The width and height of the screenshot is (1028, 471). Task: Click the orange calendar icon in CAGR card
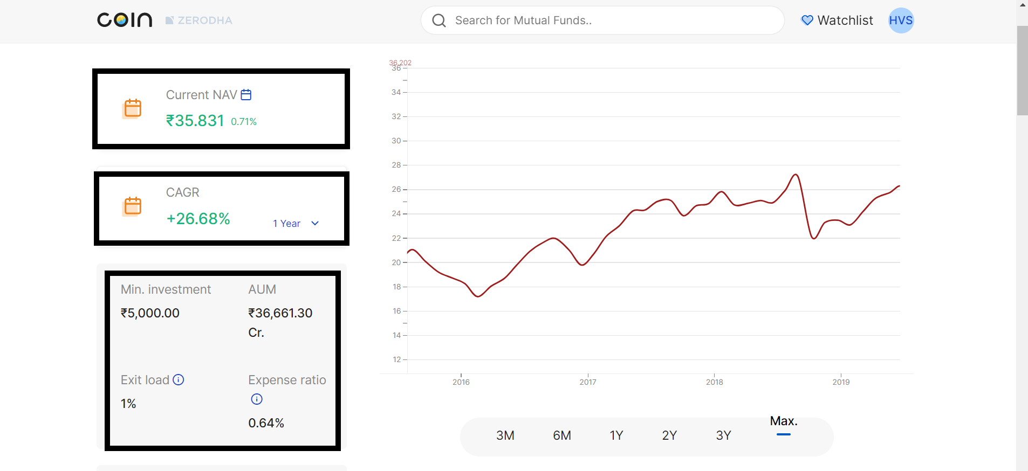coord(133,206)
